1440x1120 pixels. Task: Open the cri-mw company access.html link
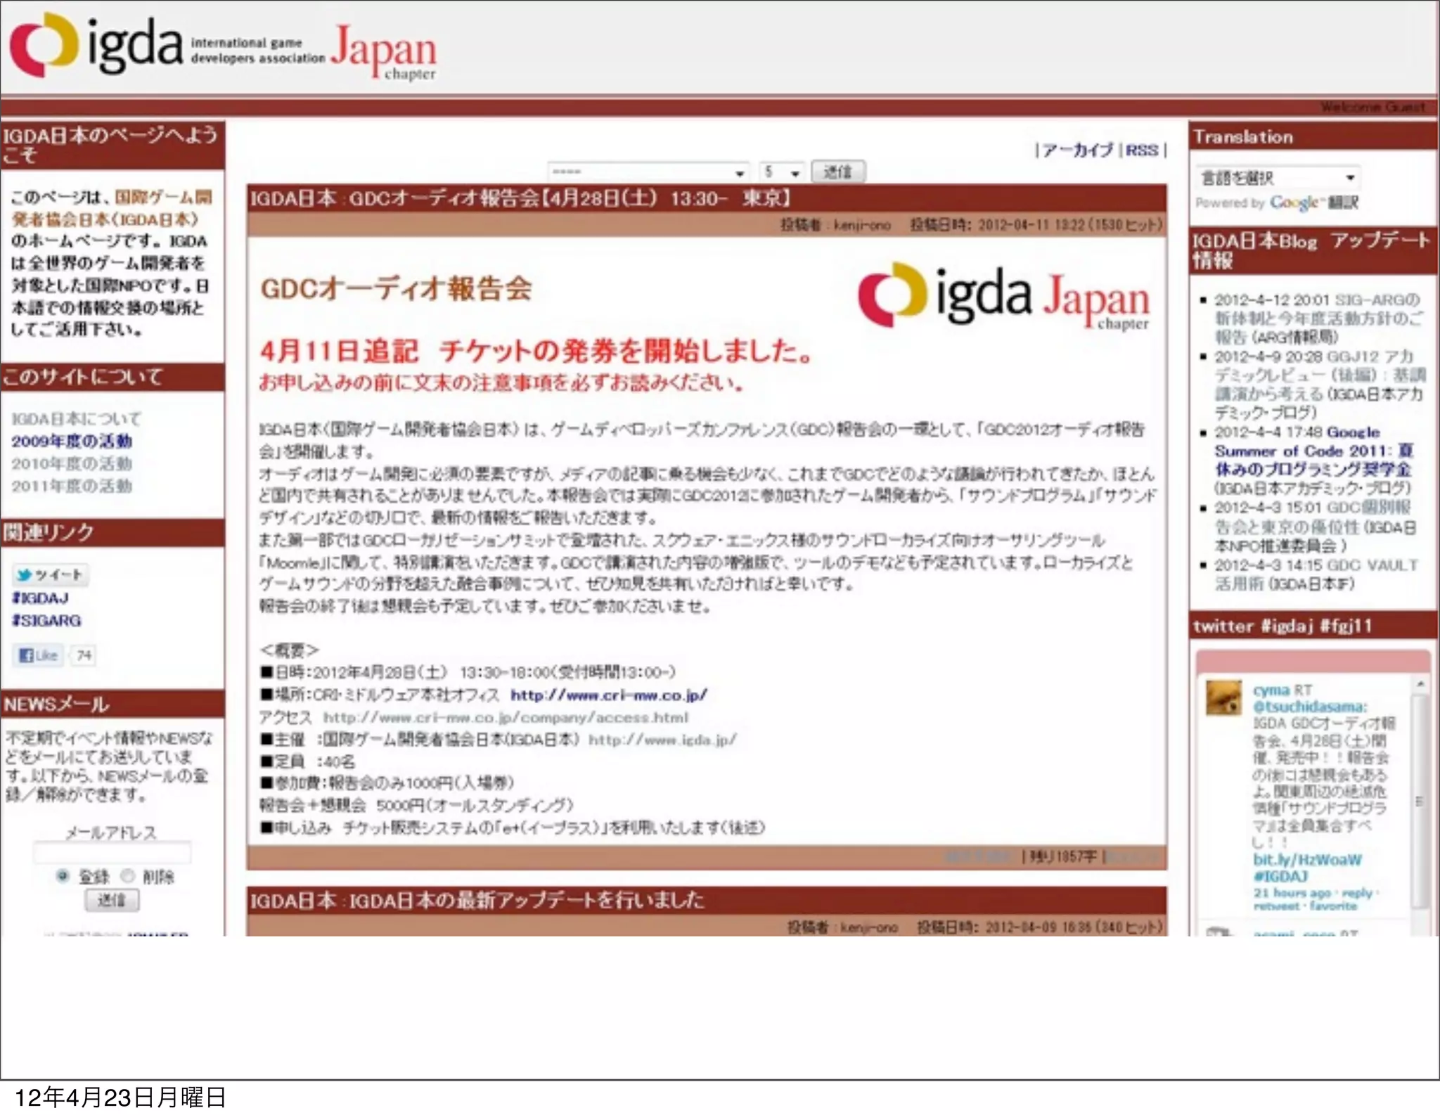pos(506,717)
